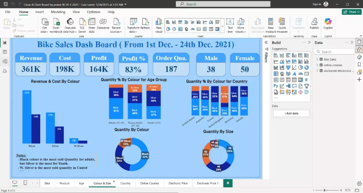Create a New measure

click(271, 25)
